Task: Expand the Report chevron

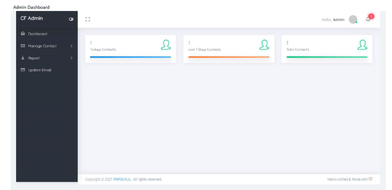Action: [72, 58]
